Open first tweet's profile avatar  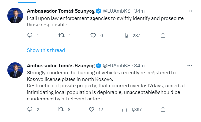coord(15,16)
